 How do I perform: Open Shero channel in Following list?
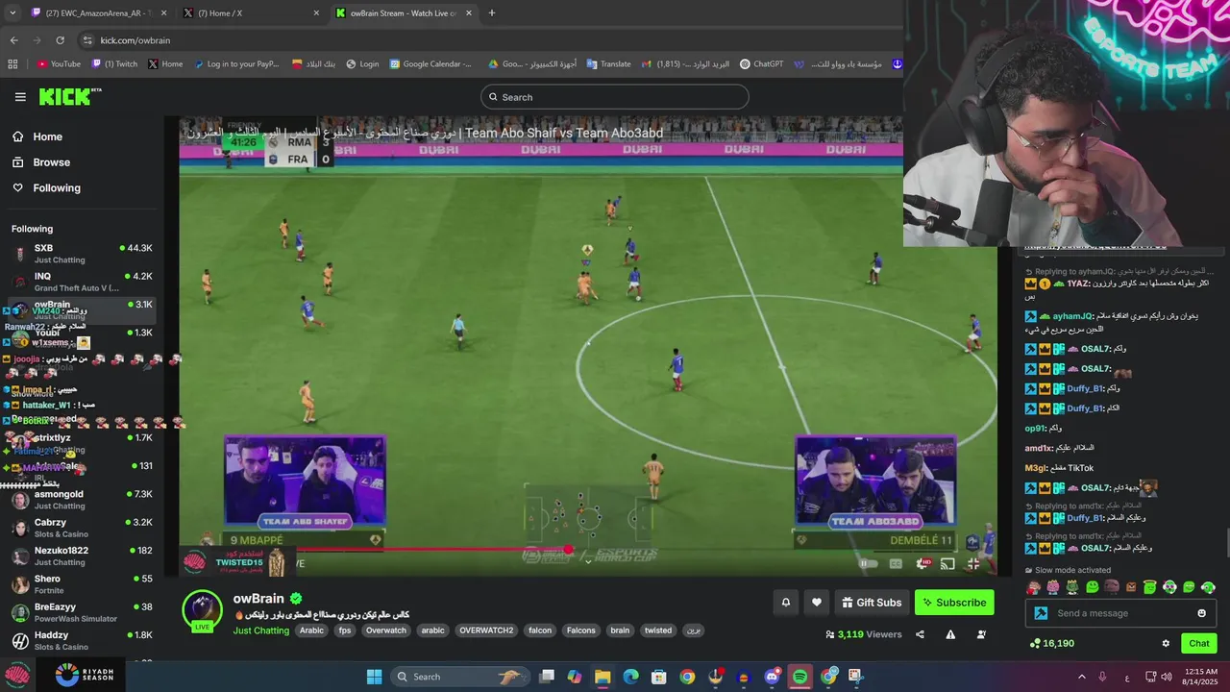(82, 584)
